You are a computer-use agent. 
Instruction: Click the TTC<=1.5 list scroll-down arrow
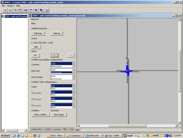tap(73, 107)
